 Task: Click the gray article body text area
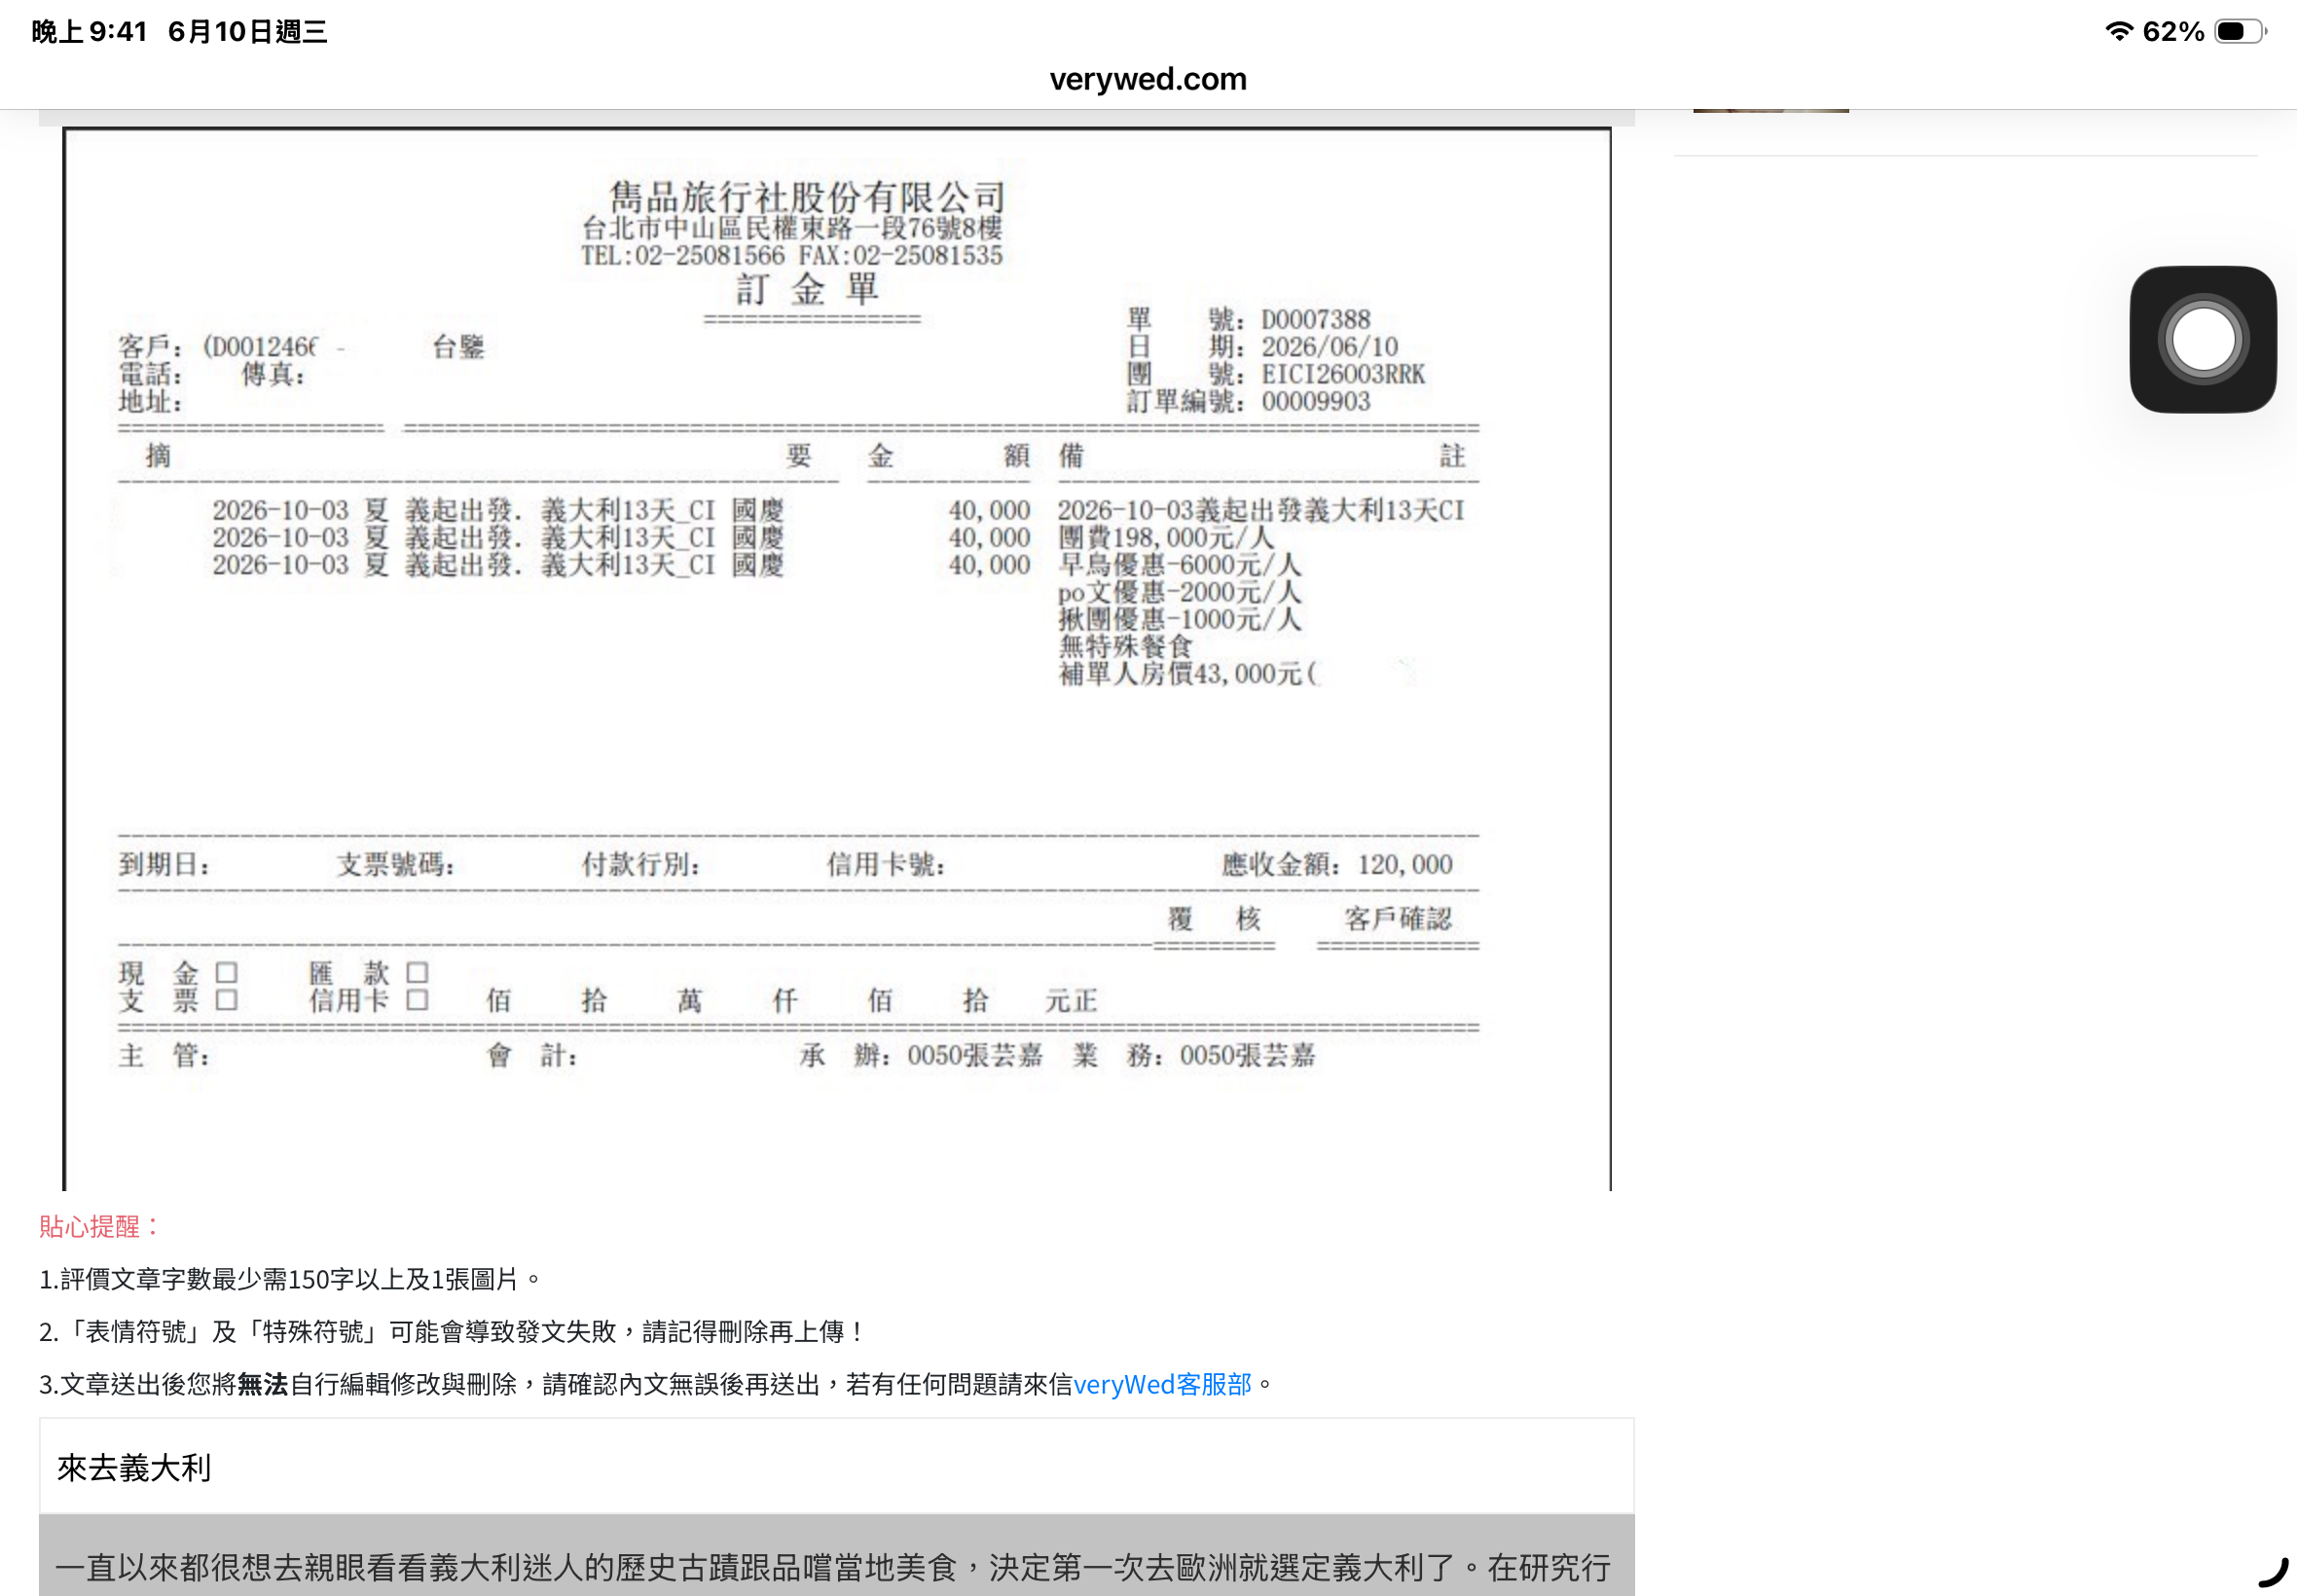point(836,1555)
